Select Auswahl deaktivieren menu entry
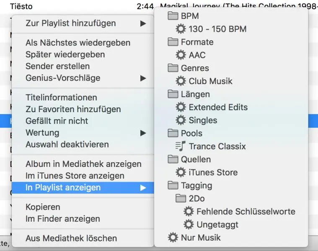 click(x=67, y=144)
